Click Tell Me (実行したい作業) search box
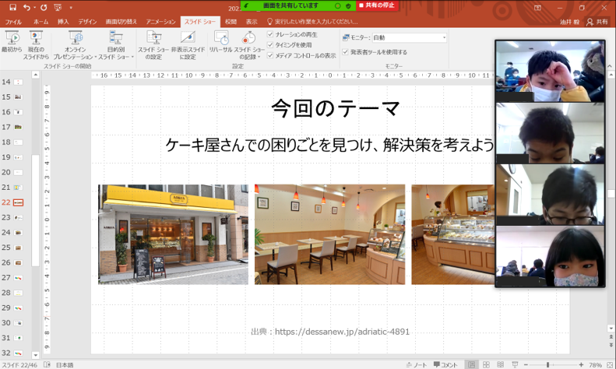Screen dimensions: 616x369 (312, 22)
